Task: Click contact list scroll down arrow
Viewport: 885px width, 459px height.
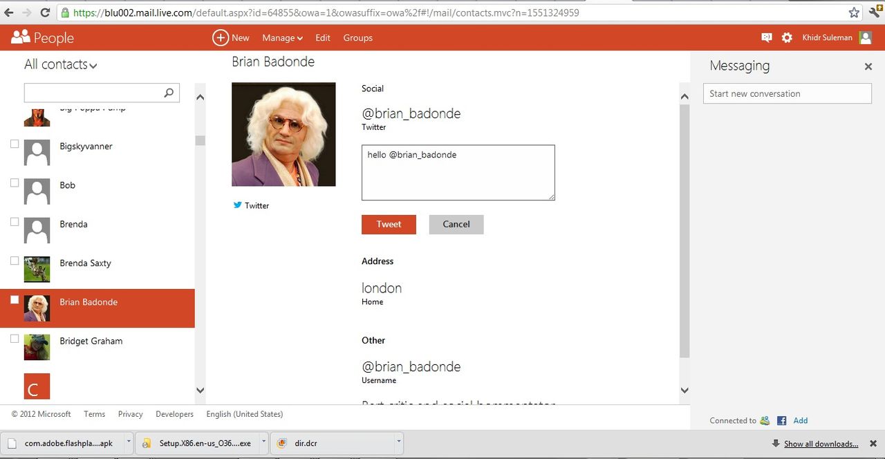Action: pos(200,391)
